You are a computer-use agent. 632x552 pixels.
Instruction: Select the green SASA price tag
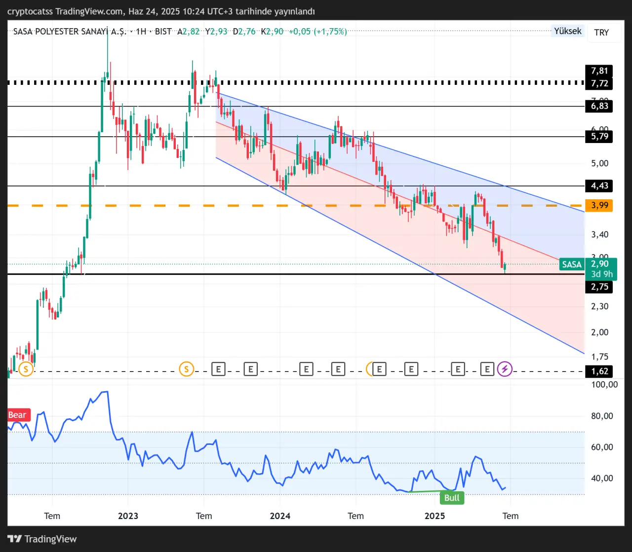coord(571,264)
